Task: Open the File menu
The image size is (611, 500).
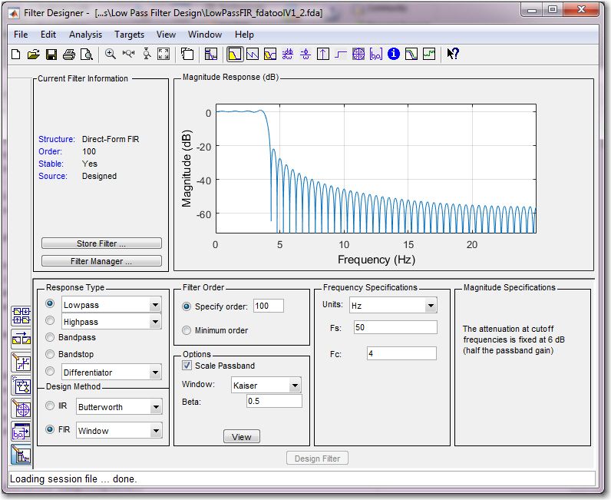Action: click(x=21, y=35)
